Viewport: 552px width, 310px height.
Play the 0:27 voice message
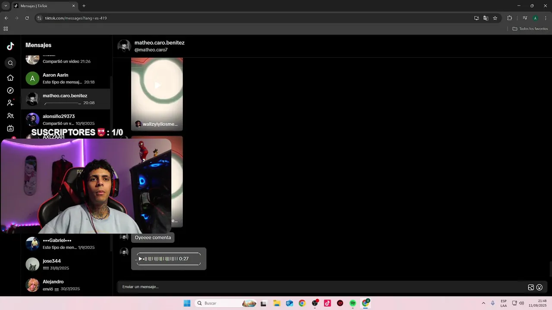(x=140, y=259)
